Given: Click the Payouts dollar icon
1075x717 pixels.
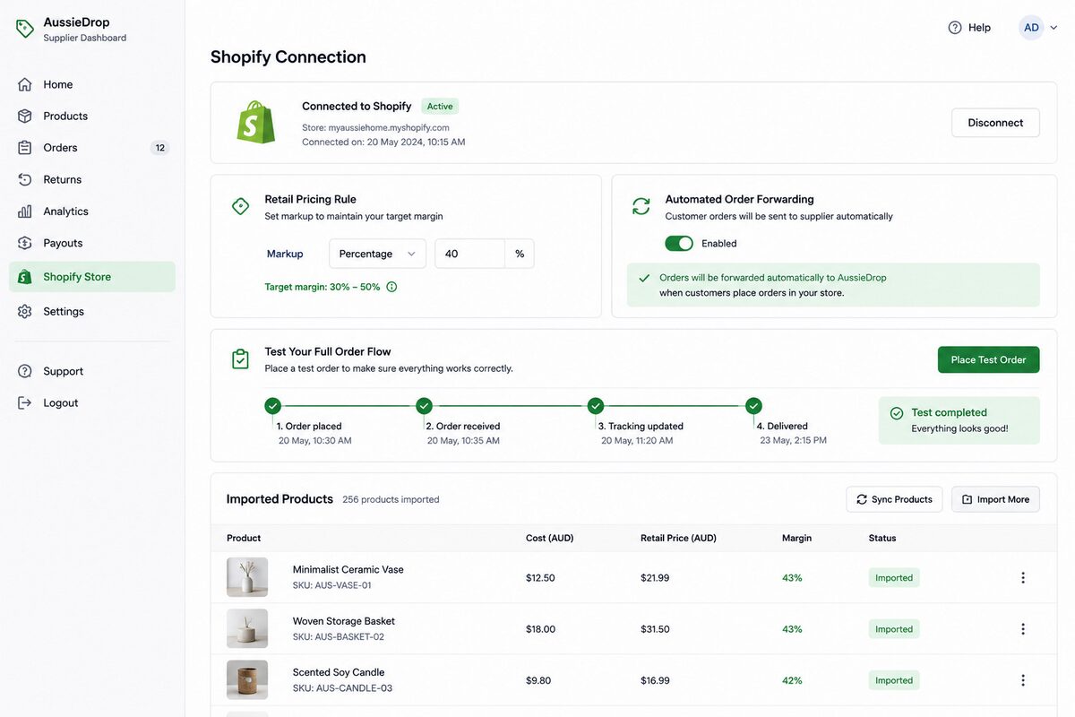Looking at the screenshot, I should coord(25,243).
